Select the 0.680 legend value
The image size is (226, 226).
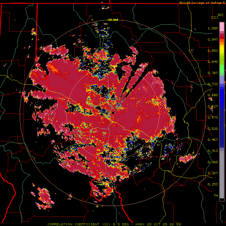pyautogui.click(x=213, y=95)
